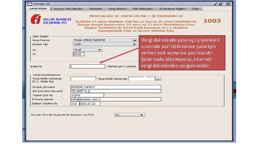Go to the Vergi Bildirimi tab
This screenshot has width=257, height=144.
tap(117, 9)
